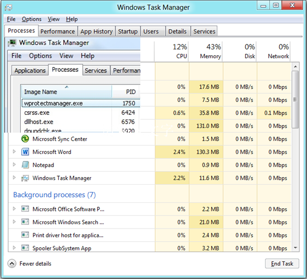Screen dimensions: 307x279
Task: Open View menu in old Task Manager window
Action: coord(66,56)
